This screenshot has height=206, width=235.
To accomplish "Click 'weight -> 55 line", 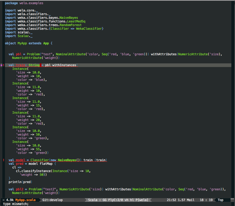I will pos(29,149).
